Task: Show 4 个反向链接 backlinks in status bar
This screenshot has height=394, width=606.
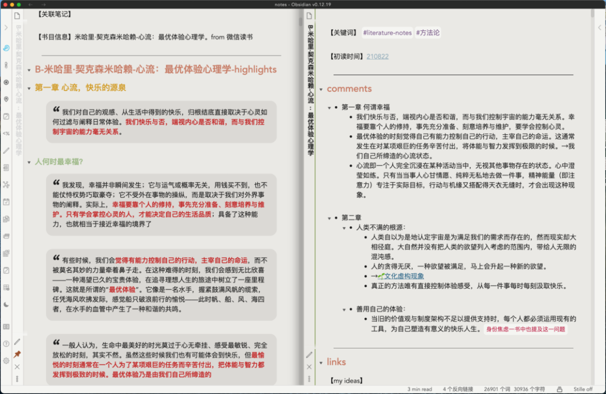Action: pos(460,389)
